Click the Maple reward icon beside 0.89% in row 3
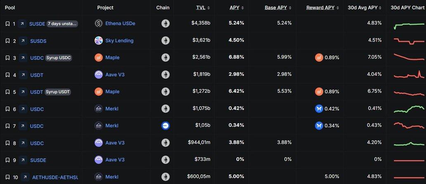426x184 pixels. (319, 57)
